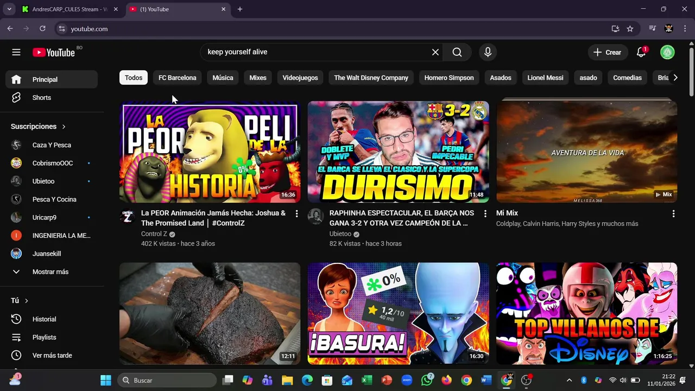
Task: Open Historial in the sidebar
Action: tap(52, 319)
